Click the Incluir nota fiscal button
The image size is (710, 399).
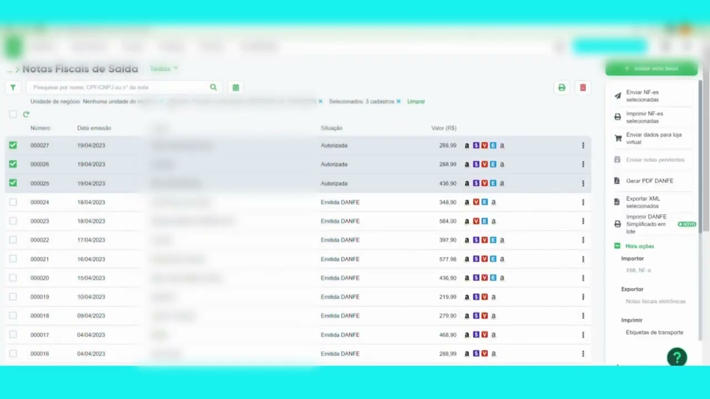pos(651,69)
